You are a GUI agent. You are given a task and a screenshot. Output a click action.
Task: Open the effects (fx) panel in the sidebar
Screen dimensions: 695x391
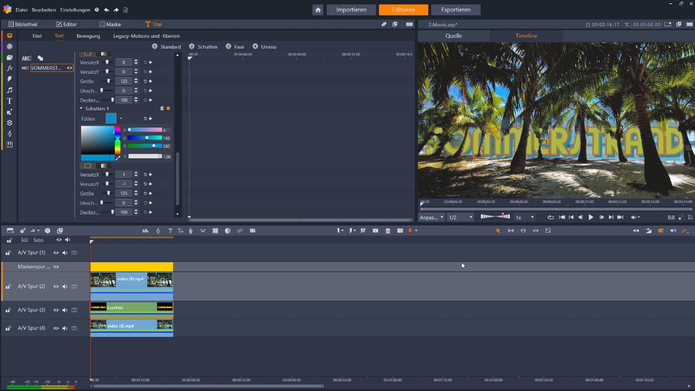[x=9, y=69]
